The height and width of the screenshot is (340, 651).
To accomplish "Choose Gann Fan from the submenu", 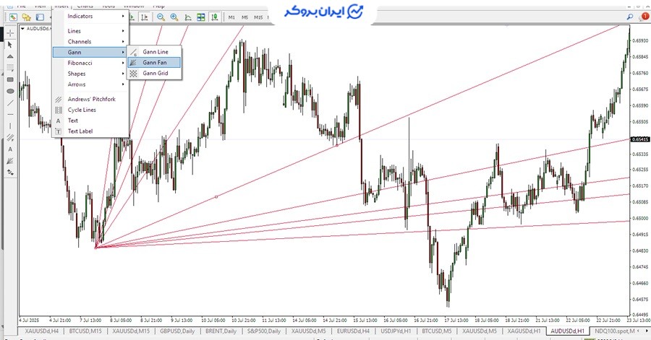I will 155,63.
